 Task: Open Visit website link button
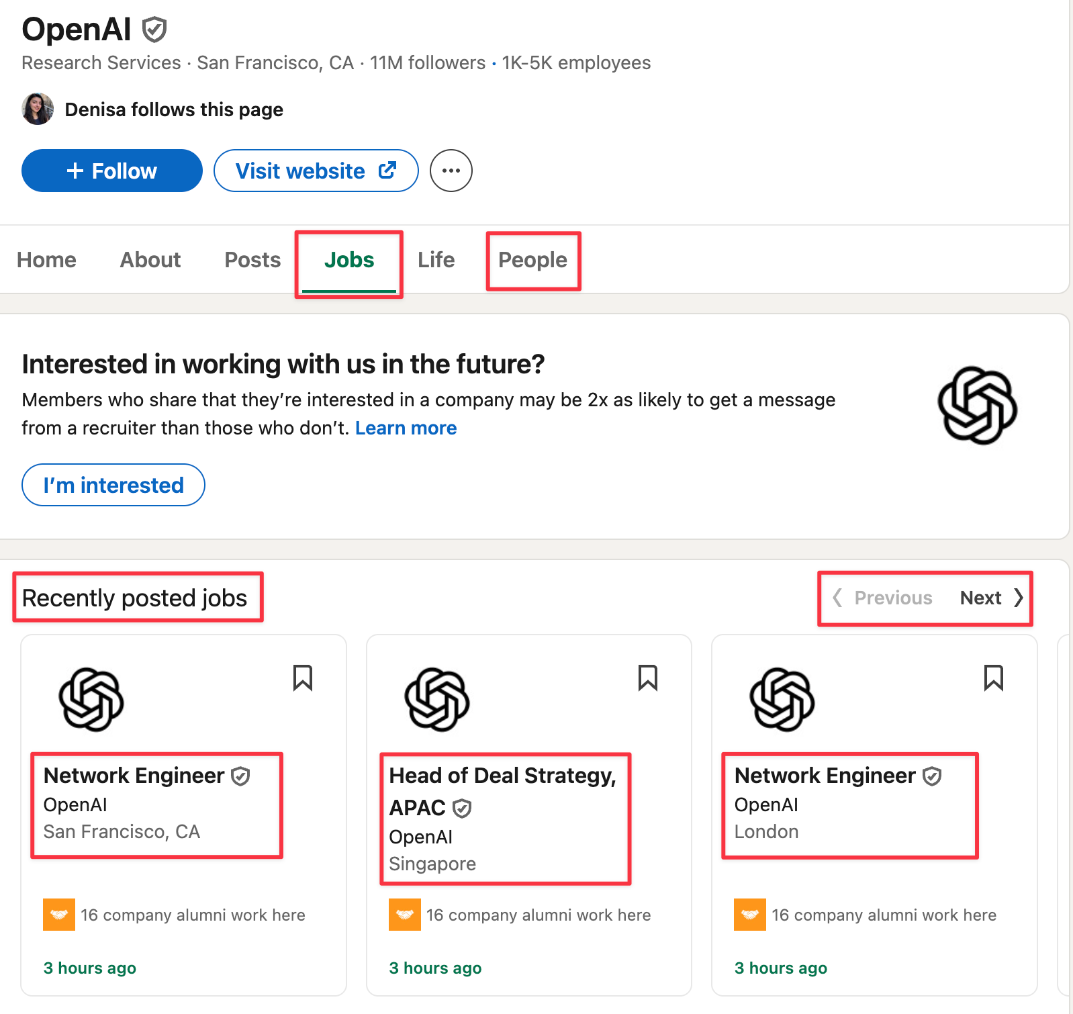[316, 171]
